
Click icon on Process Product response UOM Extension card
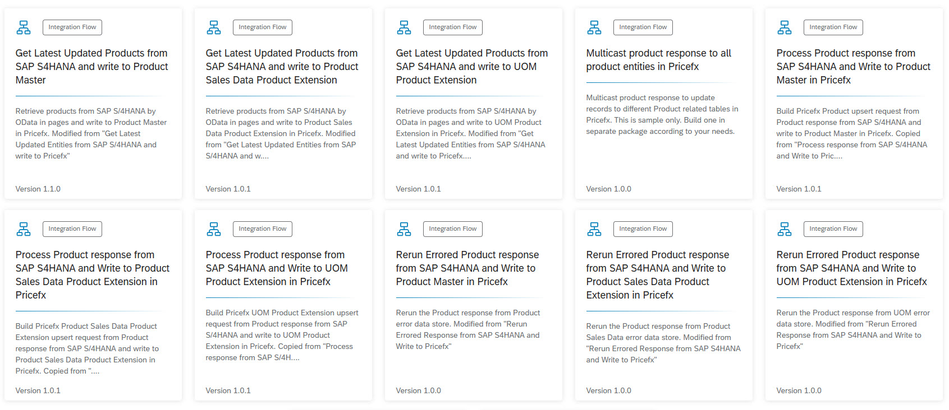click(214, 229)
